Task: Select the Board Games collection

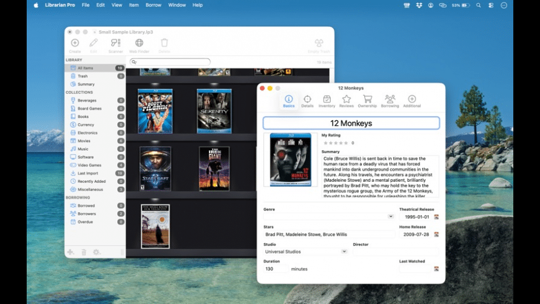Action: (x=95, y=109)
